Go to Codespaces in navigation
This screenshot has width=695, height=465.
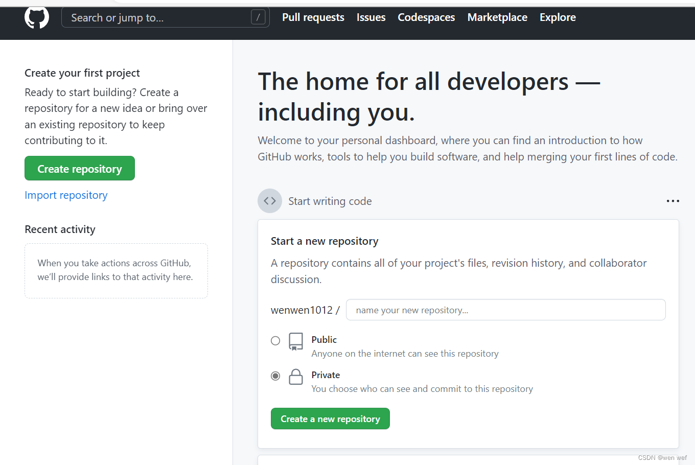(426, 17)
